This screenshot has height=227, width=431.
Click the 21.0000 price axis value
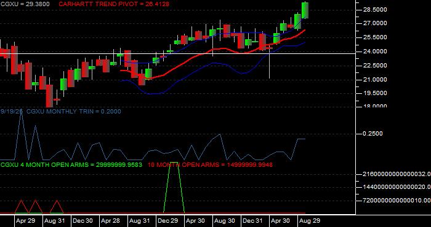point(375,80)
